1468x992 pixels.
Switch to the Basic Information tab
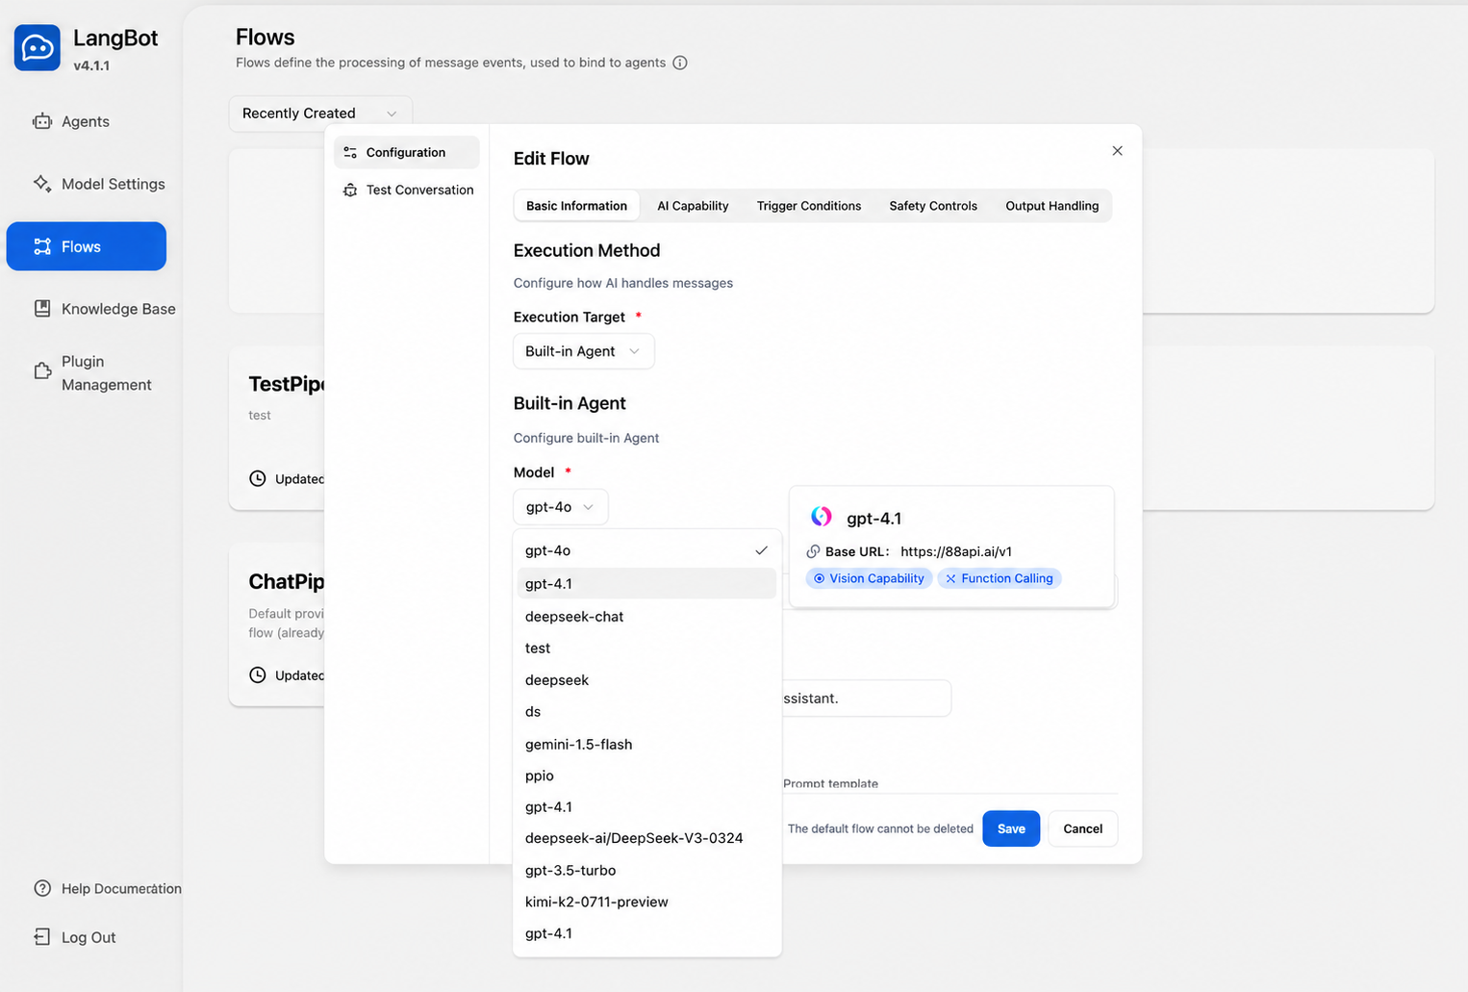point(576,206)
